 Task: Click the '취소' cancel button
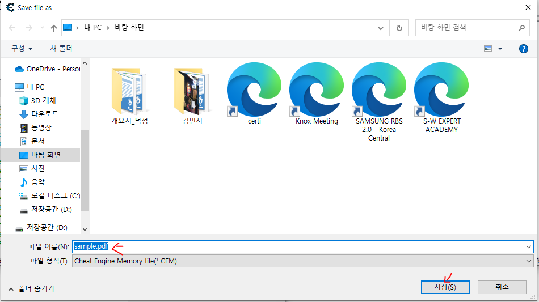(502, 287)
